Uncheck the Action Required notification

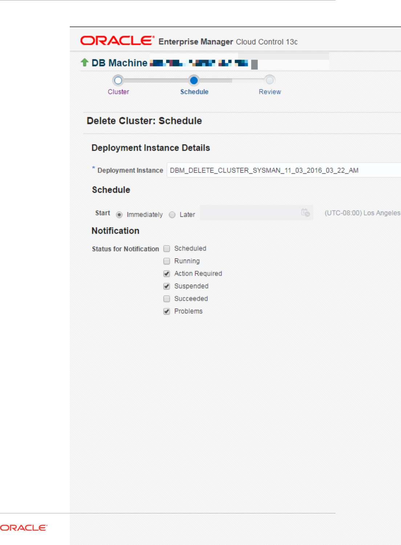tap(167, 274)
